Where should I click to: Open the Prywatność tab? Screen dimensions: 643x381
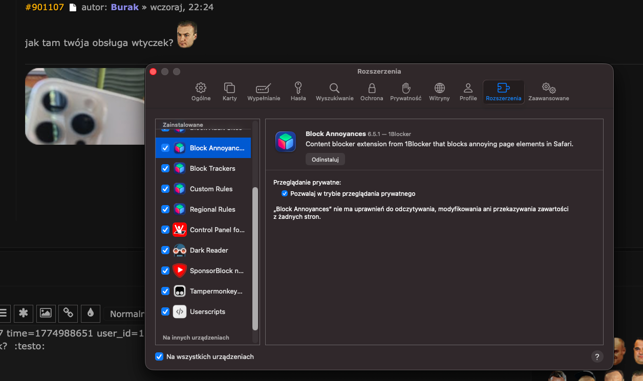[405, 92]
